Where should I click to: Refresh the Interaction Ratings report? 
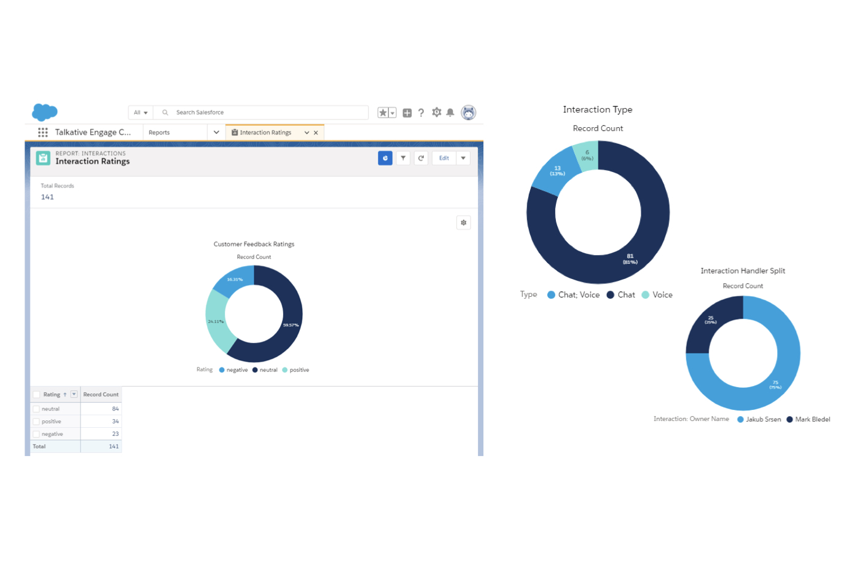[421, 158]
